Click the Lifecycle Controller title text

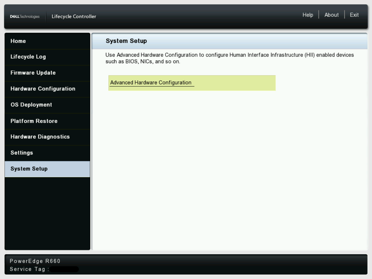(x=74, y=16)
